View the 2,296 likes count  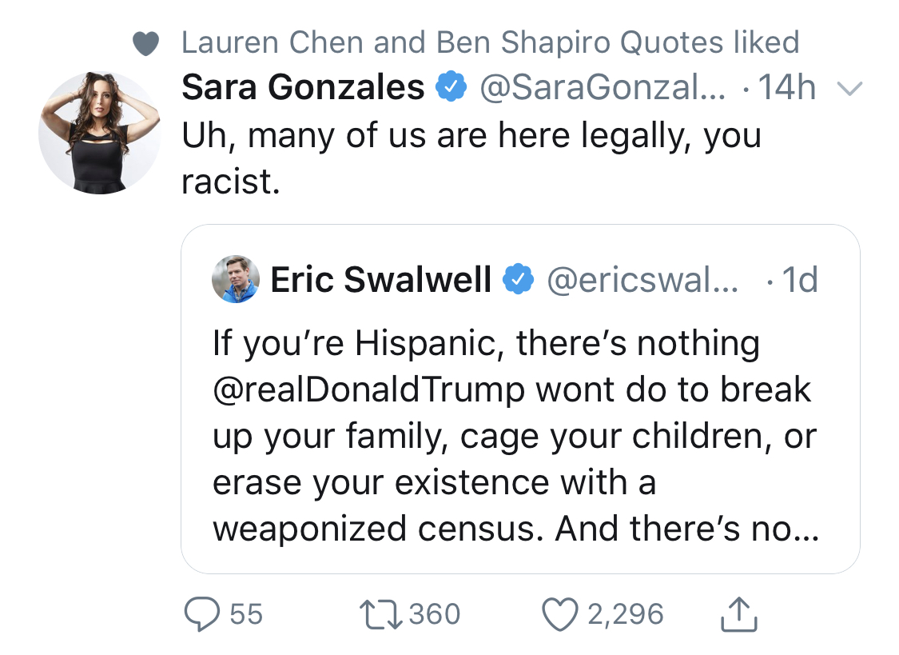625,614
